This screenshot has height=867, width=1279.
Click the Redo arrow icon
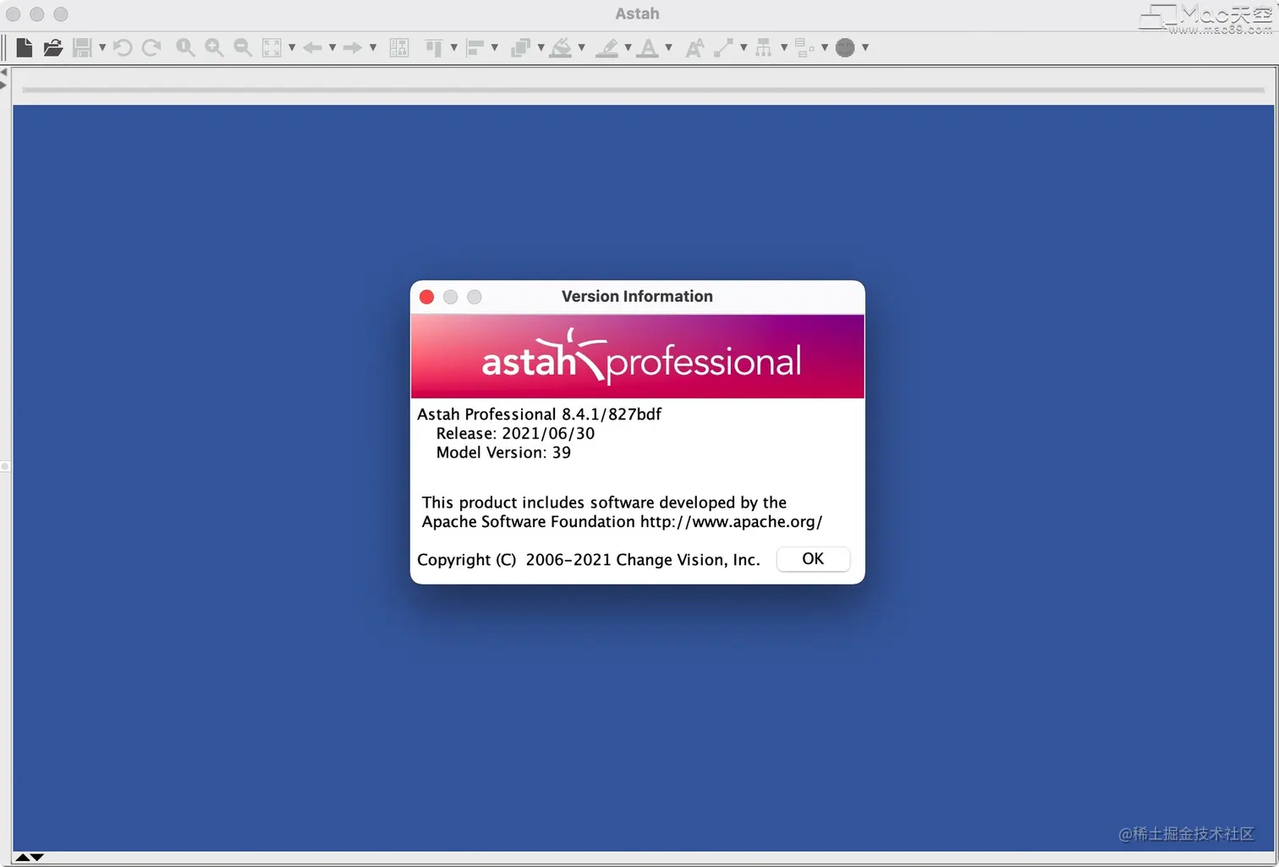click(152, 48)
